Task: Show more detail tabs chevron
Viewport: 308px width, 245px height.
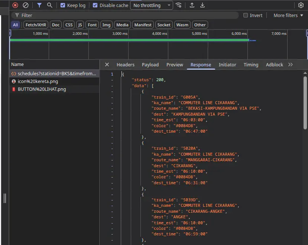Action: pyautogui.click(x=291, y=64)
